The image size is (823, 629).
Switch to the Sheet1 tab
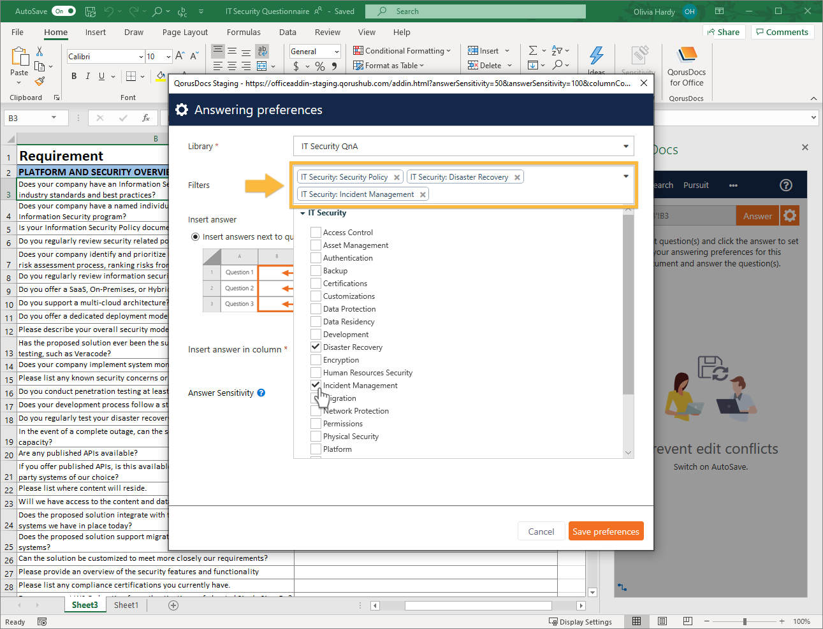pos(126,605)
